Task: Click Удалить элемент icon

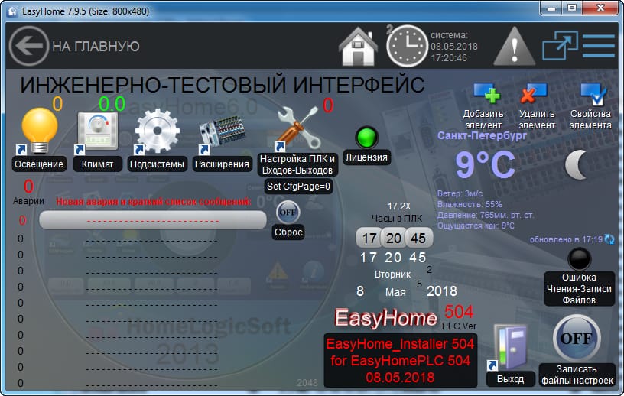Action: 534,93
